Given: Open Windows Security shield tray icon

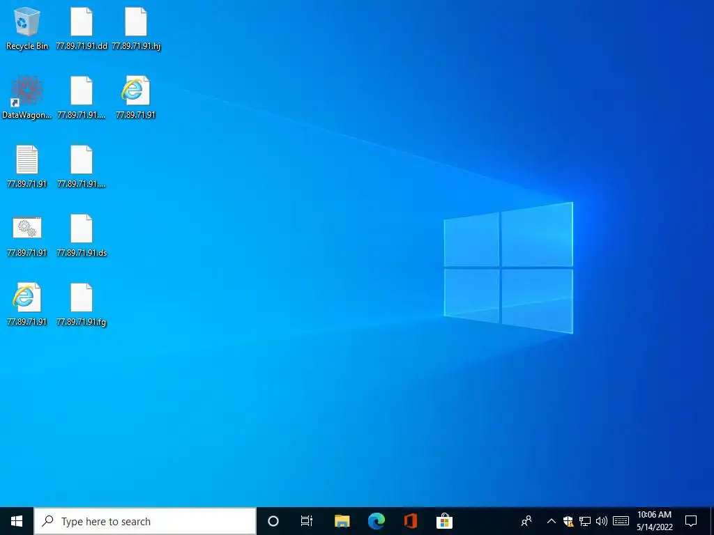Looking at the screenshot, I should [568, 521].
